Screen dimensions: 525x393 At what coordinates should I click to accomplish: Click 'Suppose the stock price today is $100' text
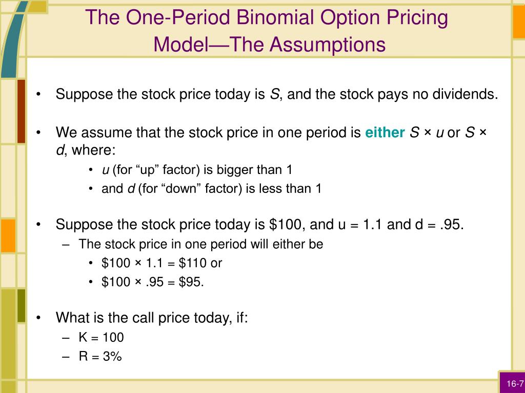[x=259, y=224]
